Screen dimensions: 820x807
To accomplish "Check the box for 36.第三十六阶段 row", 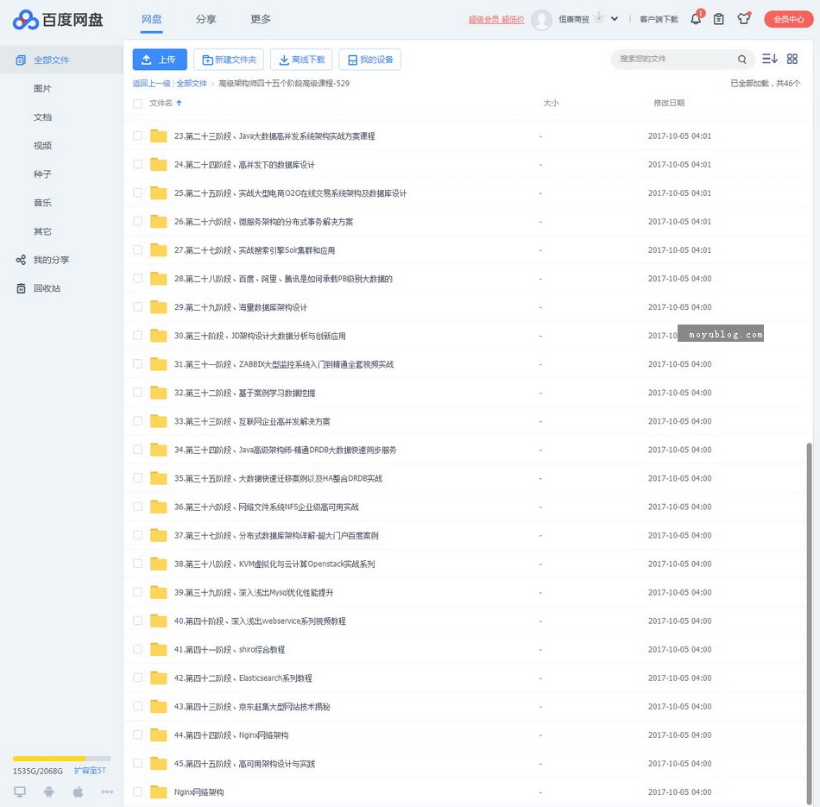I will (x=137, y=507).
